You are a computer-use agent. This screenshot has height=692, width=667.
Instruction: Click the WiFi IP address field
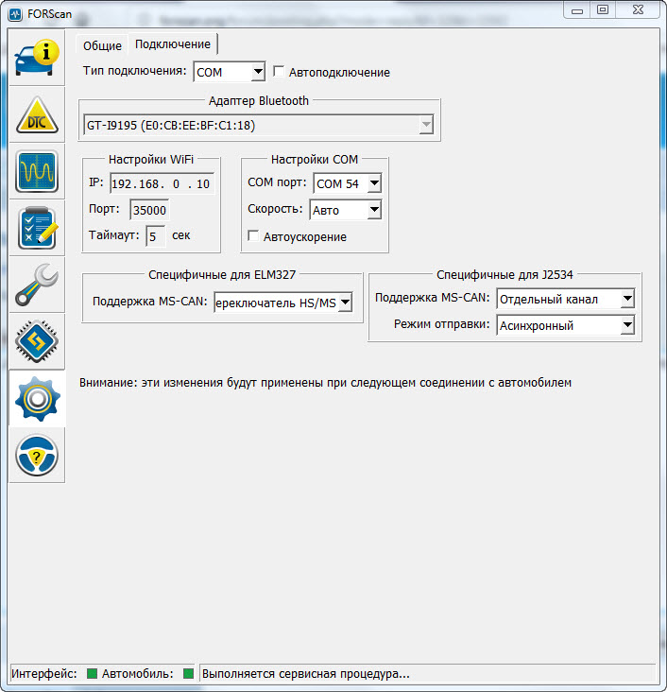[162, 184]
